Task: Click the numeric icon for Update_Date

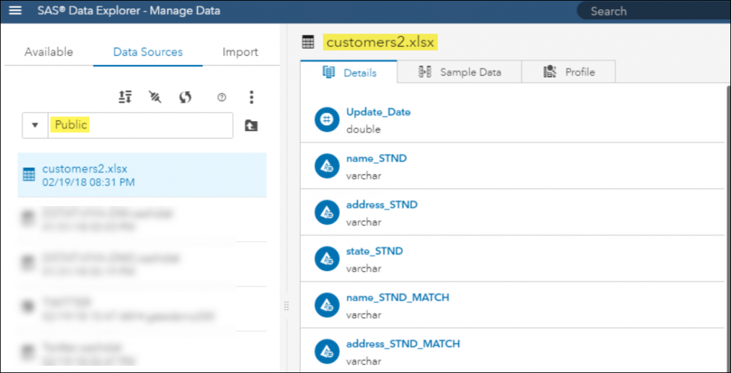Action: click(x=327, y=119)
